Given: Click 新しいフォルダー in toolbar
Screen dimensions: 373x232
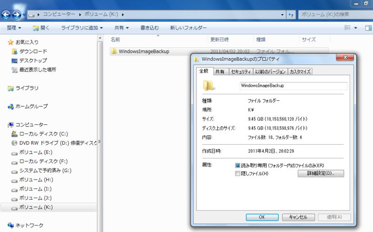Looking at the screenshot, I should coord(189,28).
